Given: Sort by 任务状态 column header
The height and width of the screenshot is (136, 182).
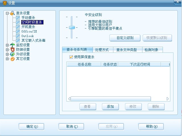Looking at the screenshot, I should [110, 64].
